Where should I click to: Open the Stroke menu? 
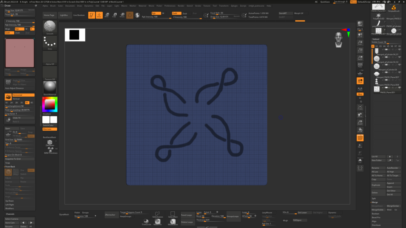[198, 6]
